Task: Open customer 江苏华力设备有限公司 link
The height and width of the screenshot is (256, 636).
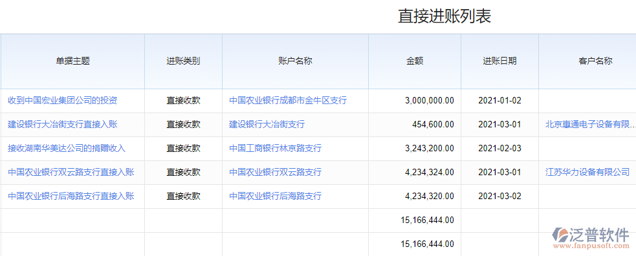Action: pyautogui.click(x=587, y=172)
